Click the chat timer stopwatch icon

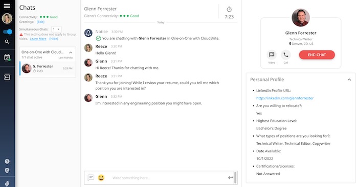[x=229, y=9]
